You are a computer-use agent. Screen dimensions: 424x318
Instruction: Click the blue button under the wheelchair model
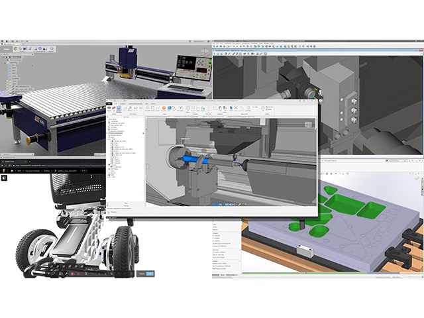pos(150,273)
